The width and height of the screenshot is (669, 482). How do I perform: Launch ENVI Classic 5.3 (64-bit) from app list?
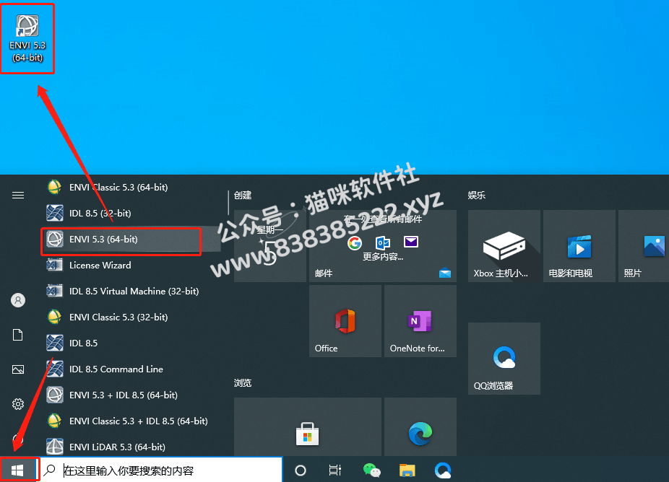[131, 187]
